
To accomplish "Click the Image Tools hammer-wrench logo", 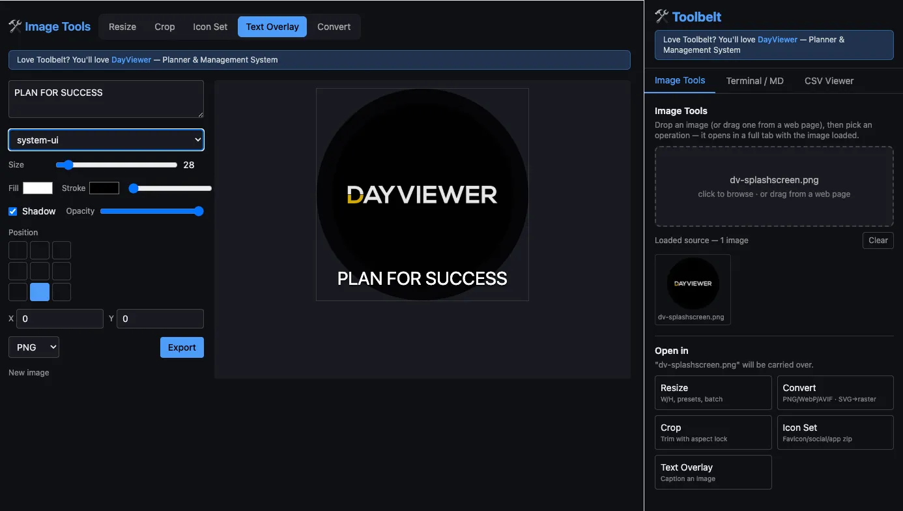I will (x=15, y=27).
